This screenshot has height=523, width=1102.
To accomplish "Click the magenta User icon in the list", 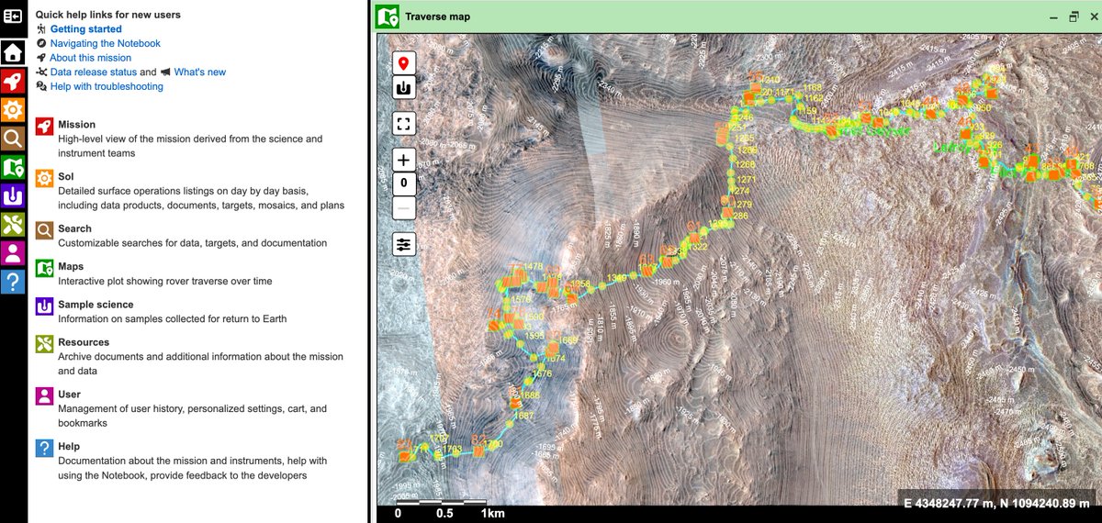I will [x=43, y=395].
